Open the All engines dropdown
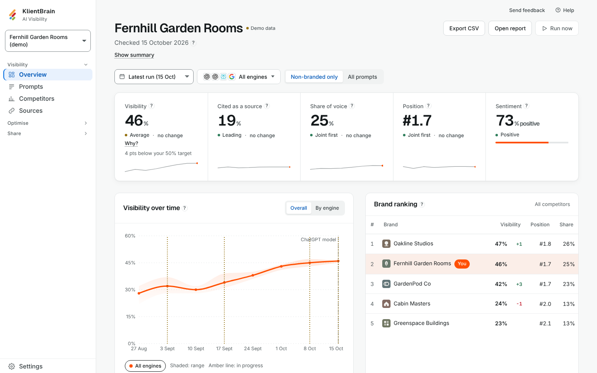The image size is (597, 373). (239, 77)
